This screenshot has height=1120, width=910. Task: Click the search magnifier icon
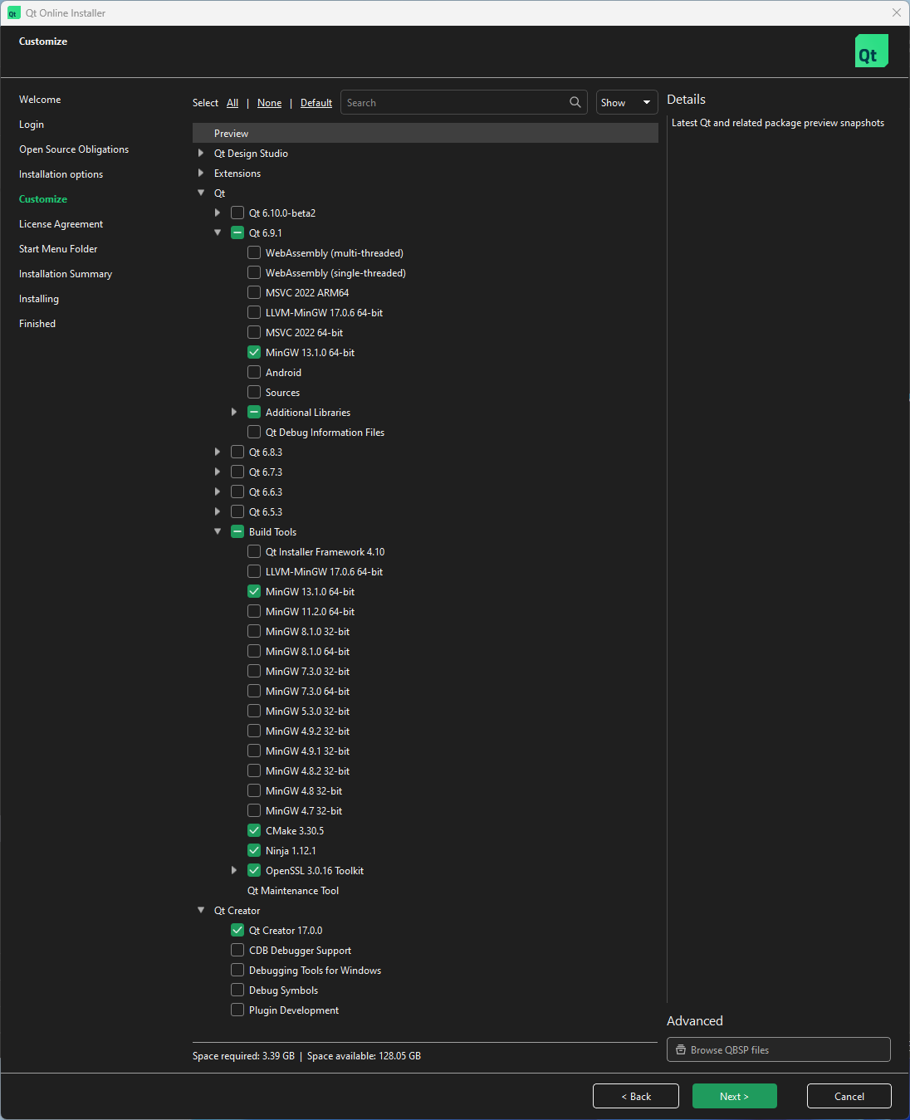[575, 102]
